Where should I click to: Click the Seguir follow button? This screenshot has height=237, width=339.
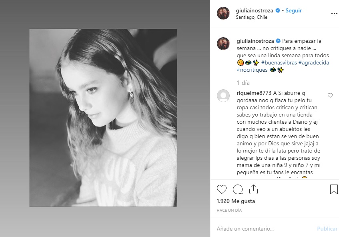(293, 11)
